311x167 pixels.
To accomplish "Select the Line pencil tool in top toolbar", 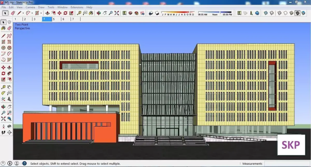I will coord(19,13).
